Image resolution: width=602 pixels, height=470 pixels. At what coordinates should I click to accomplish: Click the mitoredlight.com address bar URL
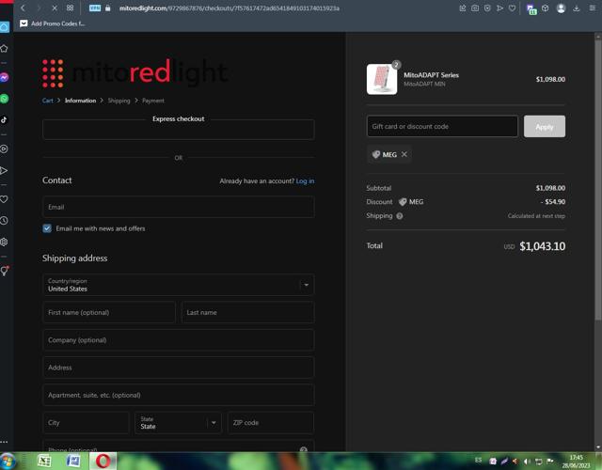point(230,8)
